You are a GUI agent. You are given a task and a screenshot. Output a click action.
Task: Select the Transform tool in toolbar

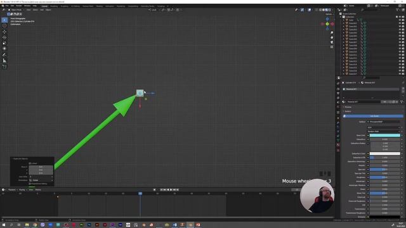tap(4, 49)
